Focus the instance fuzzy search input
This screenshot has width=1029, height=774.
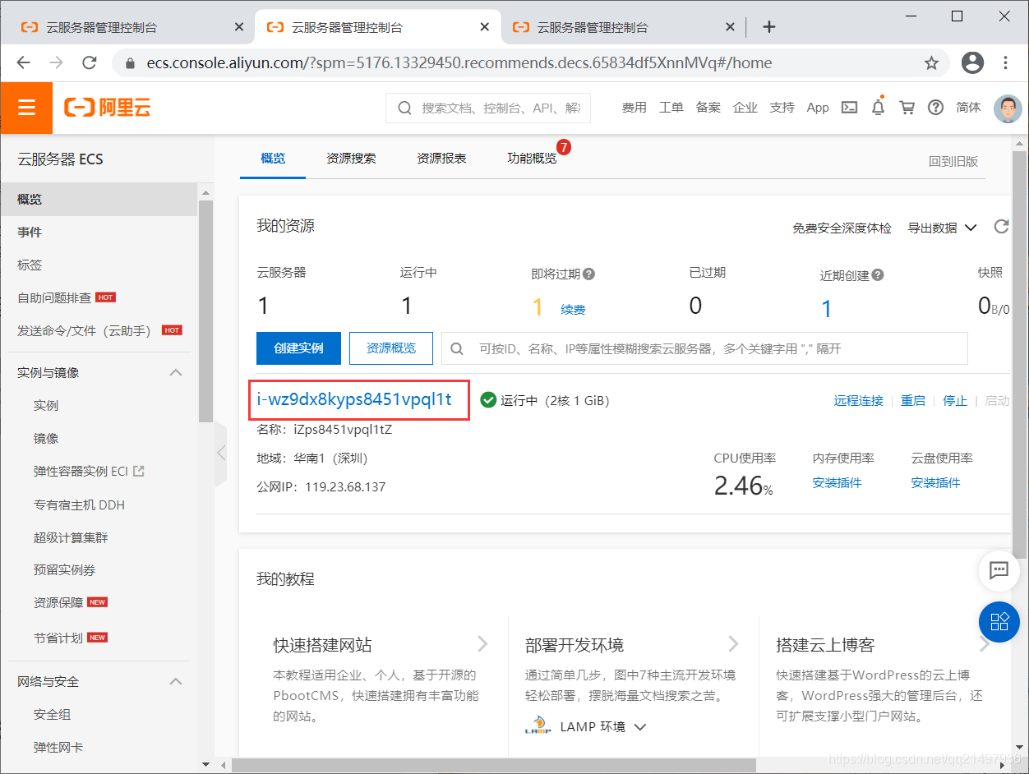click(x=704, y=348)
